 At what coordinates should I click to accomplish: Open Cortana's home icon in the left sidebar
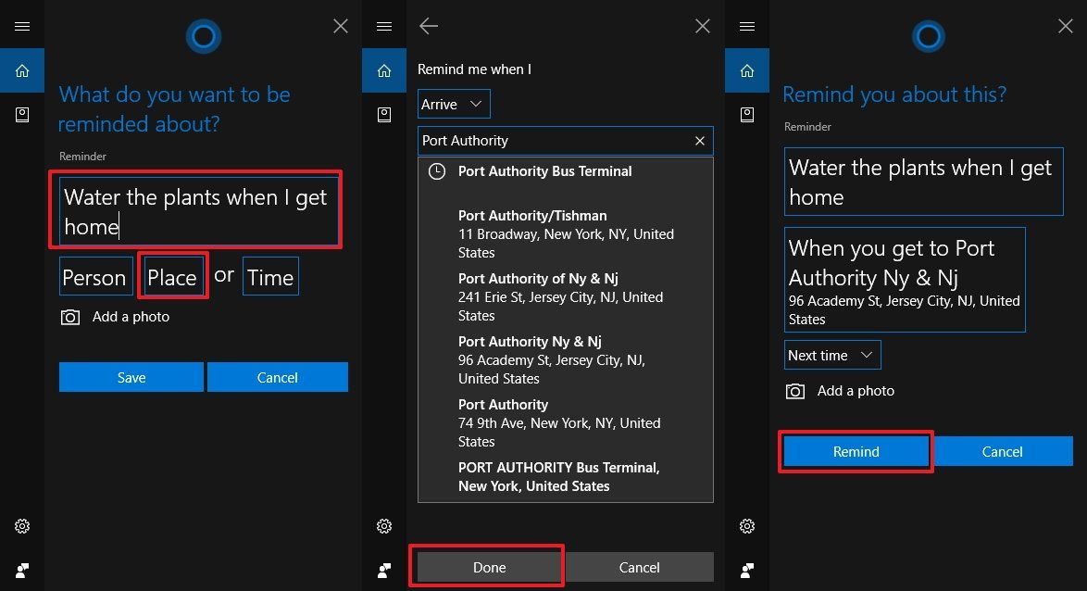pos(22,70)
